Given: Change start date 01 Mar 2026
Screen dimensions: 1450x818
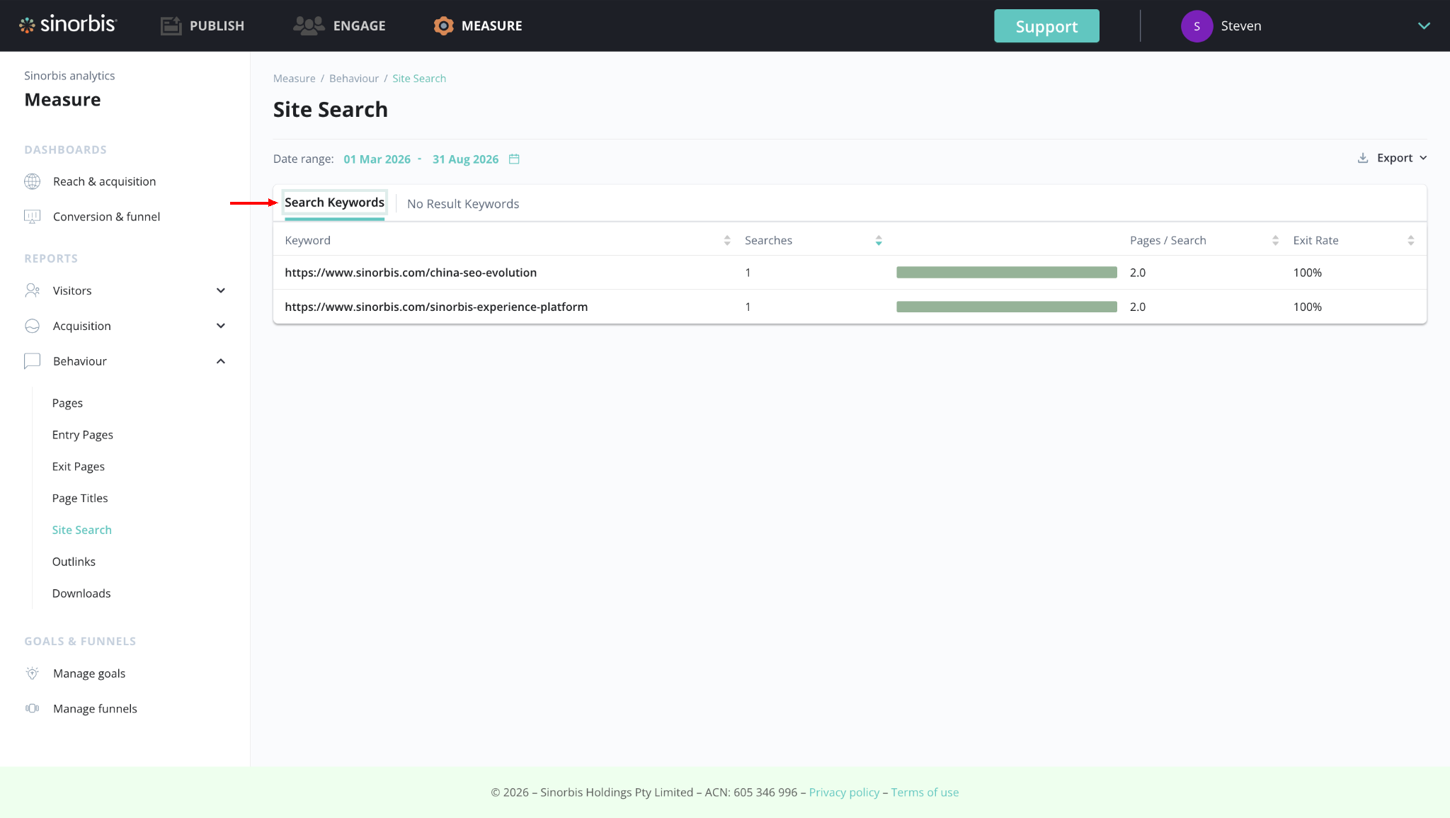Looking at the screenshot, I should (377, 159).
